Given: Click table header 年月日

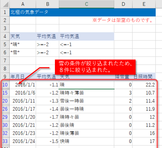Looking at the screenshot, I should (x=23, y=77).
